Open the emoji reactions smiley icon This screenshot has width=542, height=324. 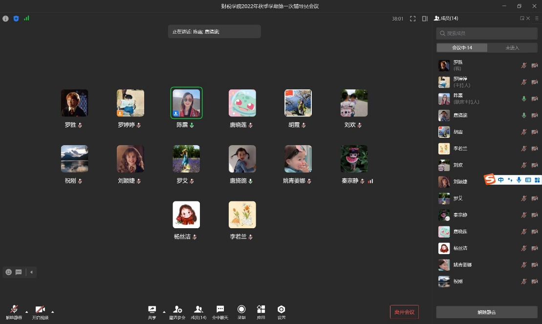[9, 272]
